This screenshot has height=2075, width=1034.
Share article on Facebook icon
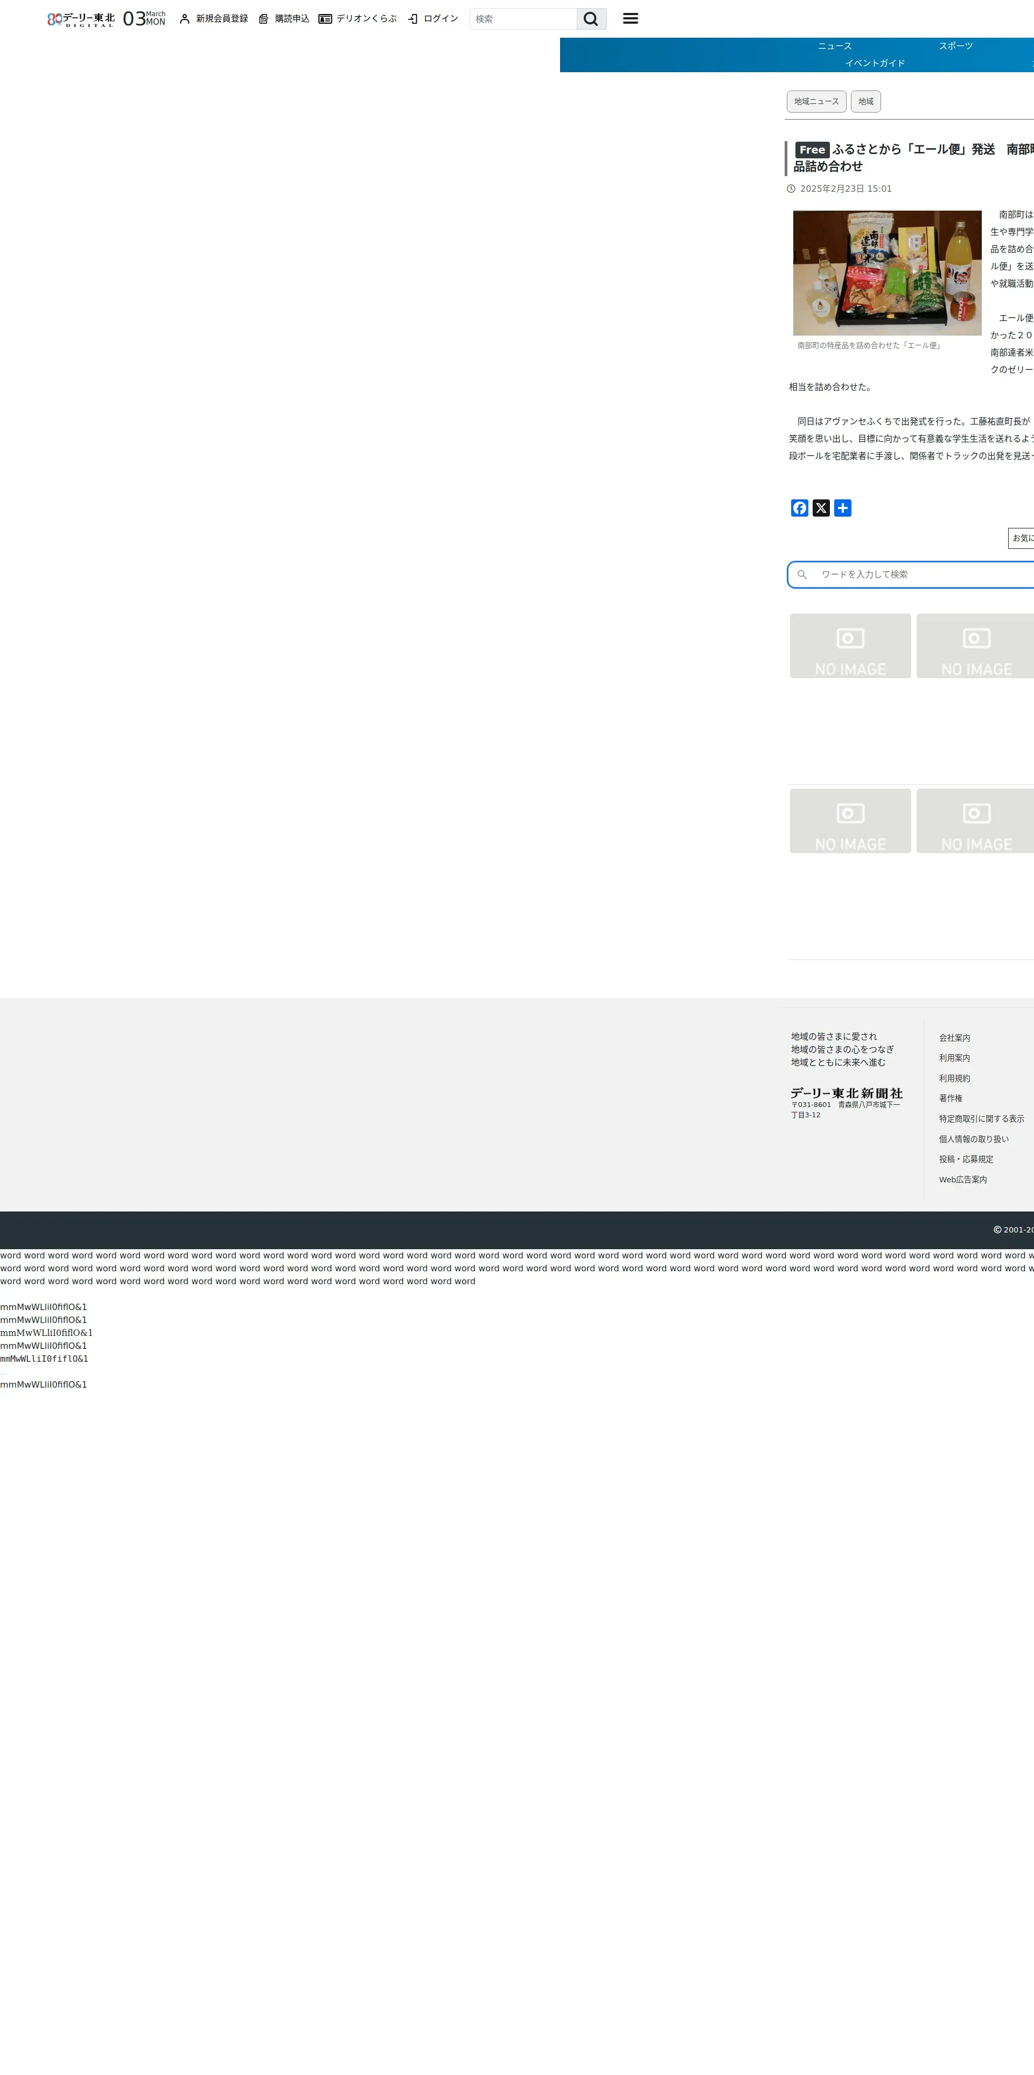point(799,507)
